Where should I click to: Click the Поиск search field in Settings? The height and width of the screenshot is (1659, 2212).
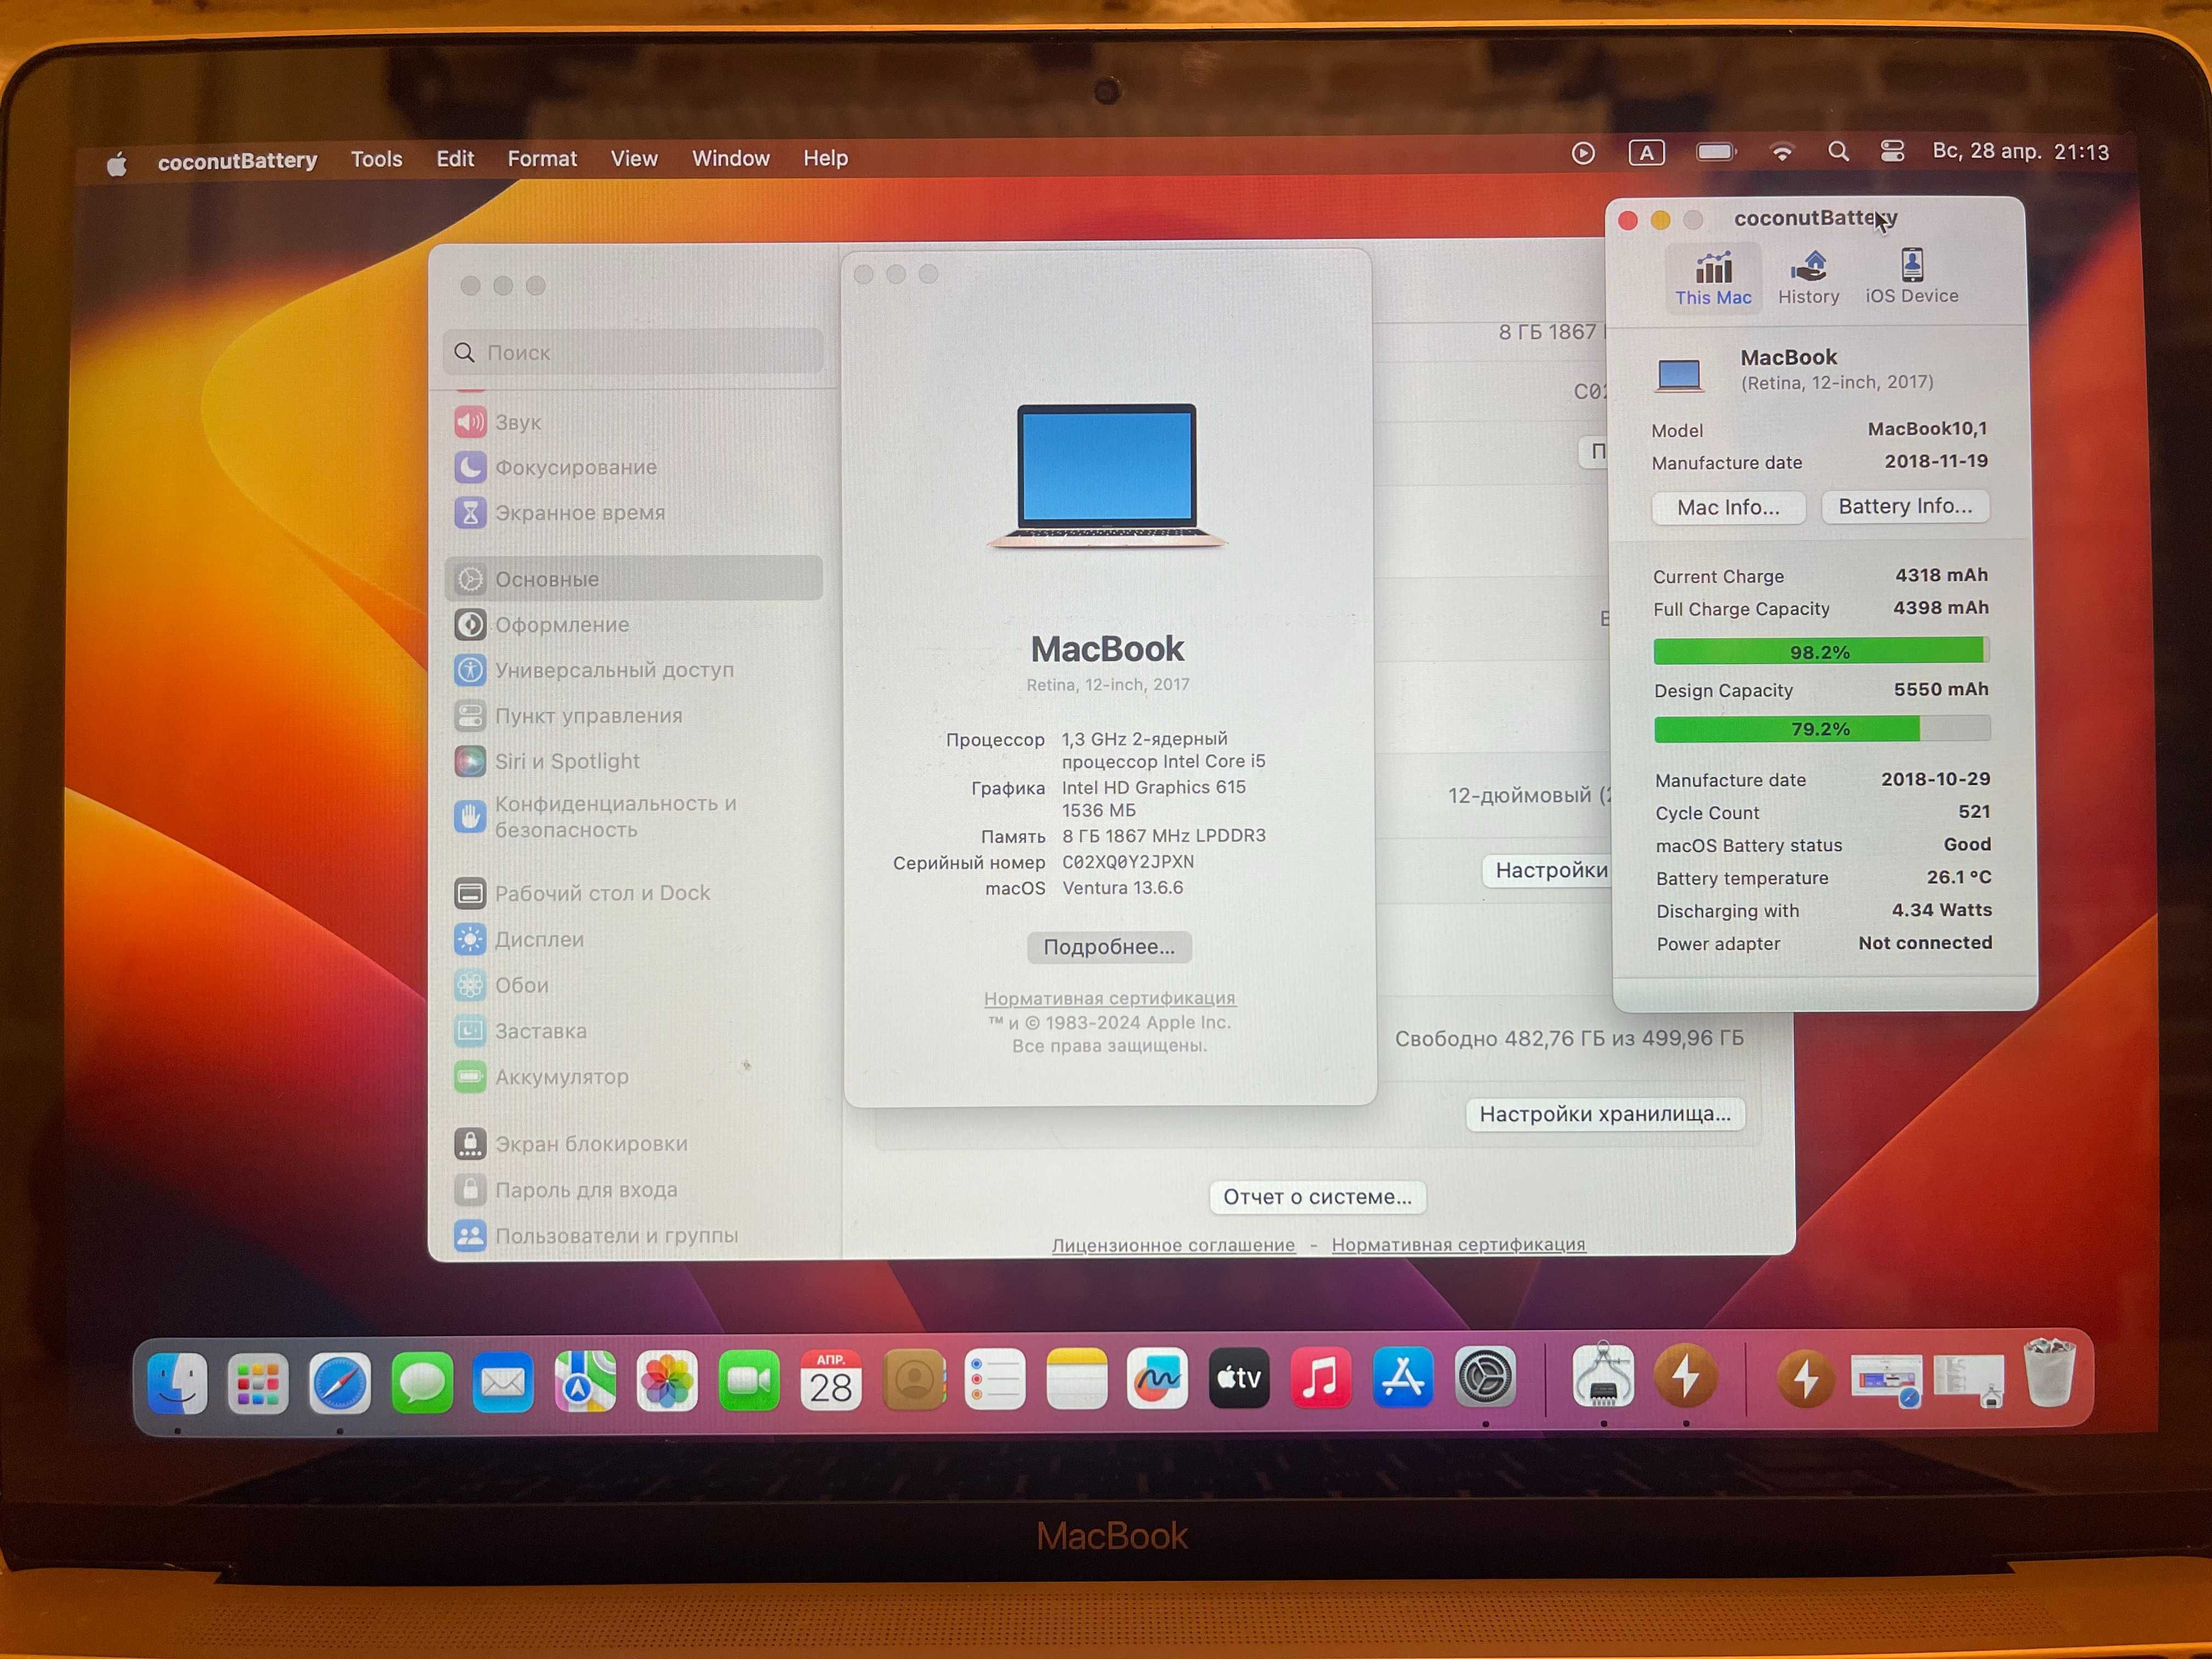point(634,352)
